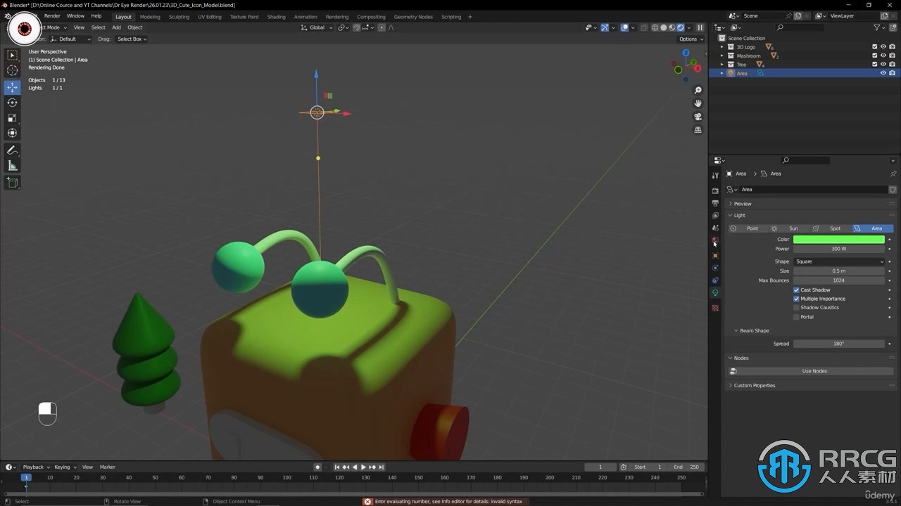
Task: Enable the Portal checkbox
Action: pos(796,317)
